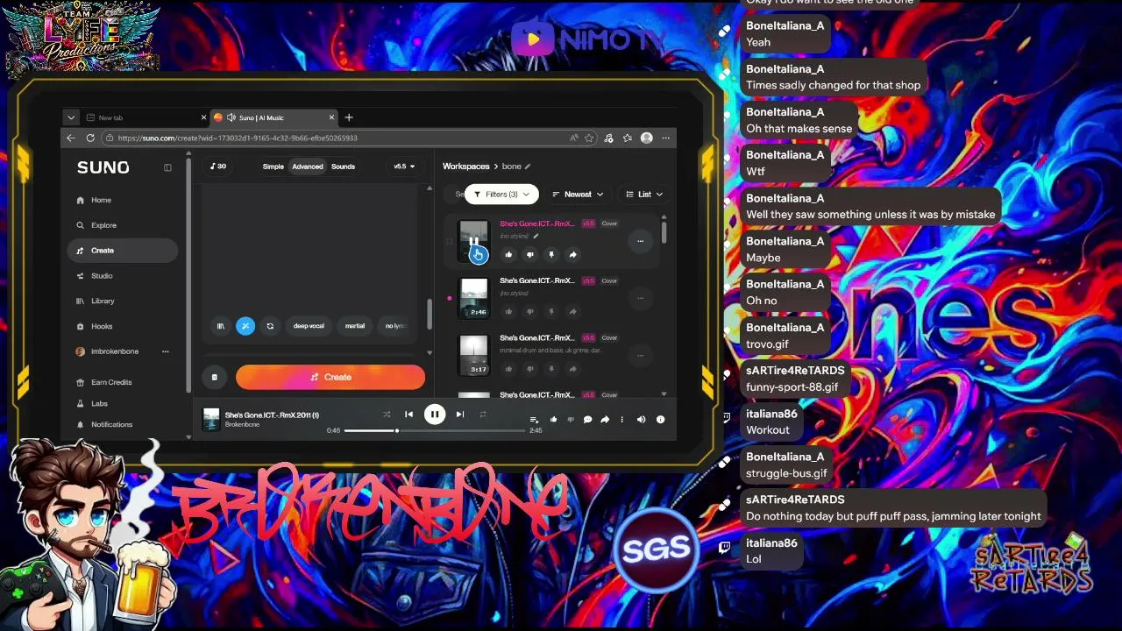Screen dimensions: 1122x631
Task: Dislike the 2:46 She's Gone track
Action: [529, 311]
